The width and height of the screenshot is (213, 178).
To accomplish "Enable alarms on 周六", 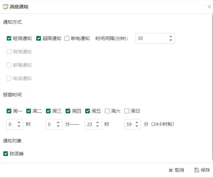I will point(107,111).
